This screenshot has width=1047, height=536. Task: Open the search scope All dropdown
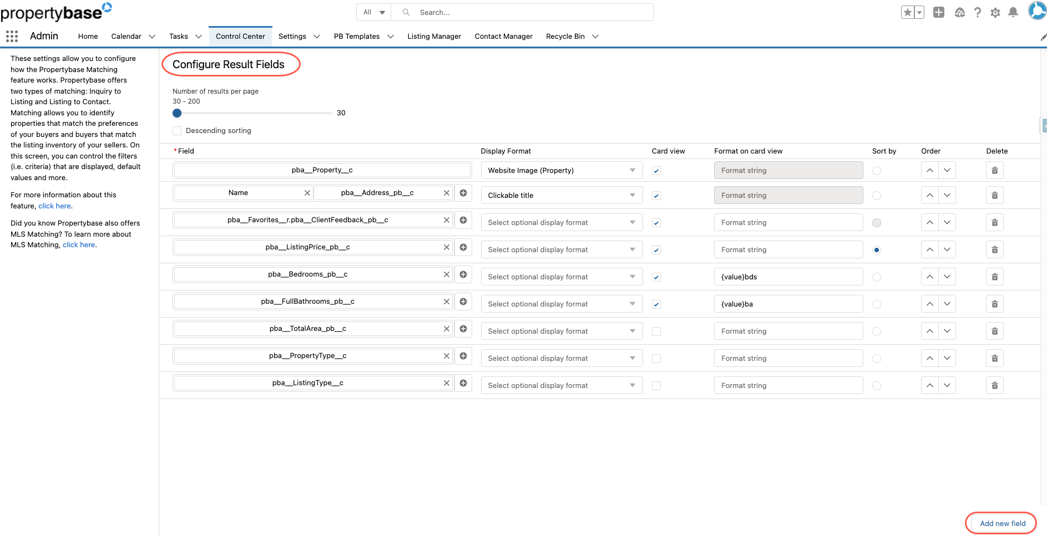tap(373, 12)
